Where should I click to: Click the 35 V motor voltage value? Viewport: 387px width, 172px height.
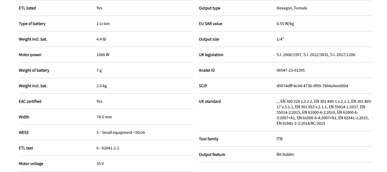(100, 164)
